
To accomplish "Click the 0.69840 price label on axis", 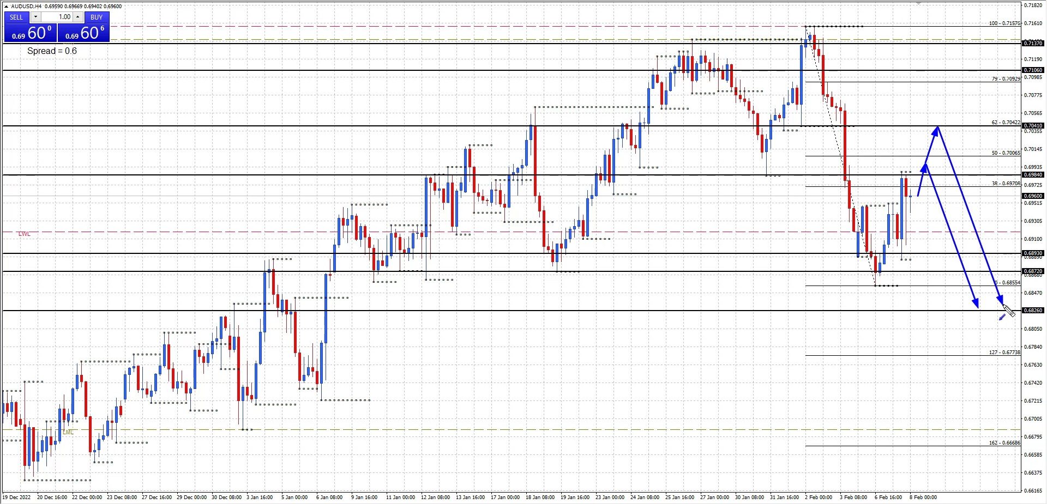I will pyautogui.click(x=1032, y=175).
